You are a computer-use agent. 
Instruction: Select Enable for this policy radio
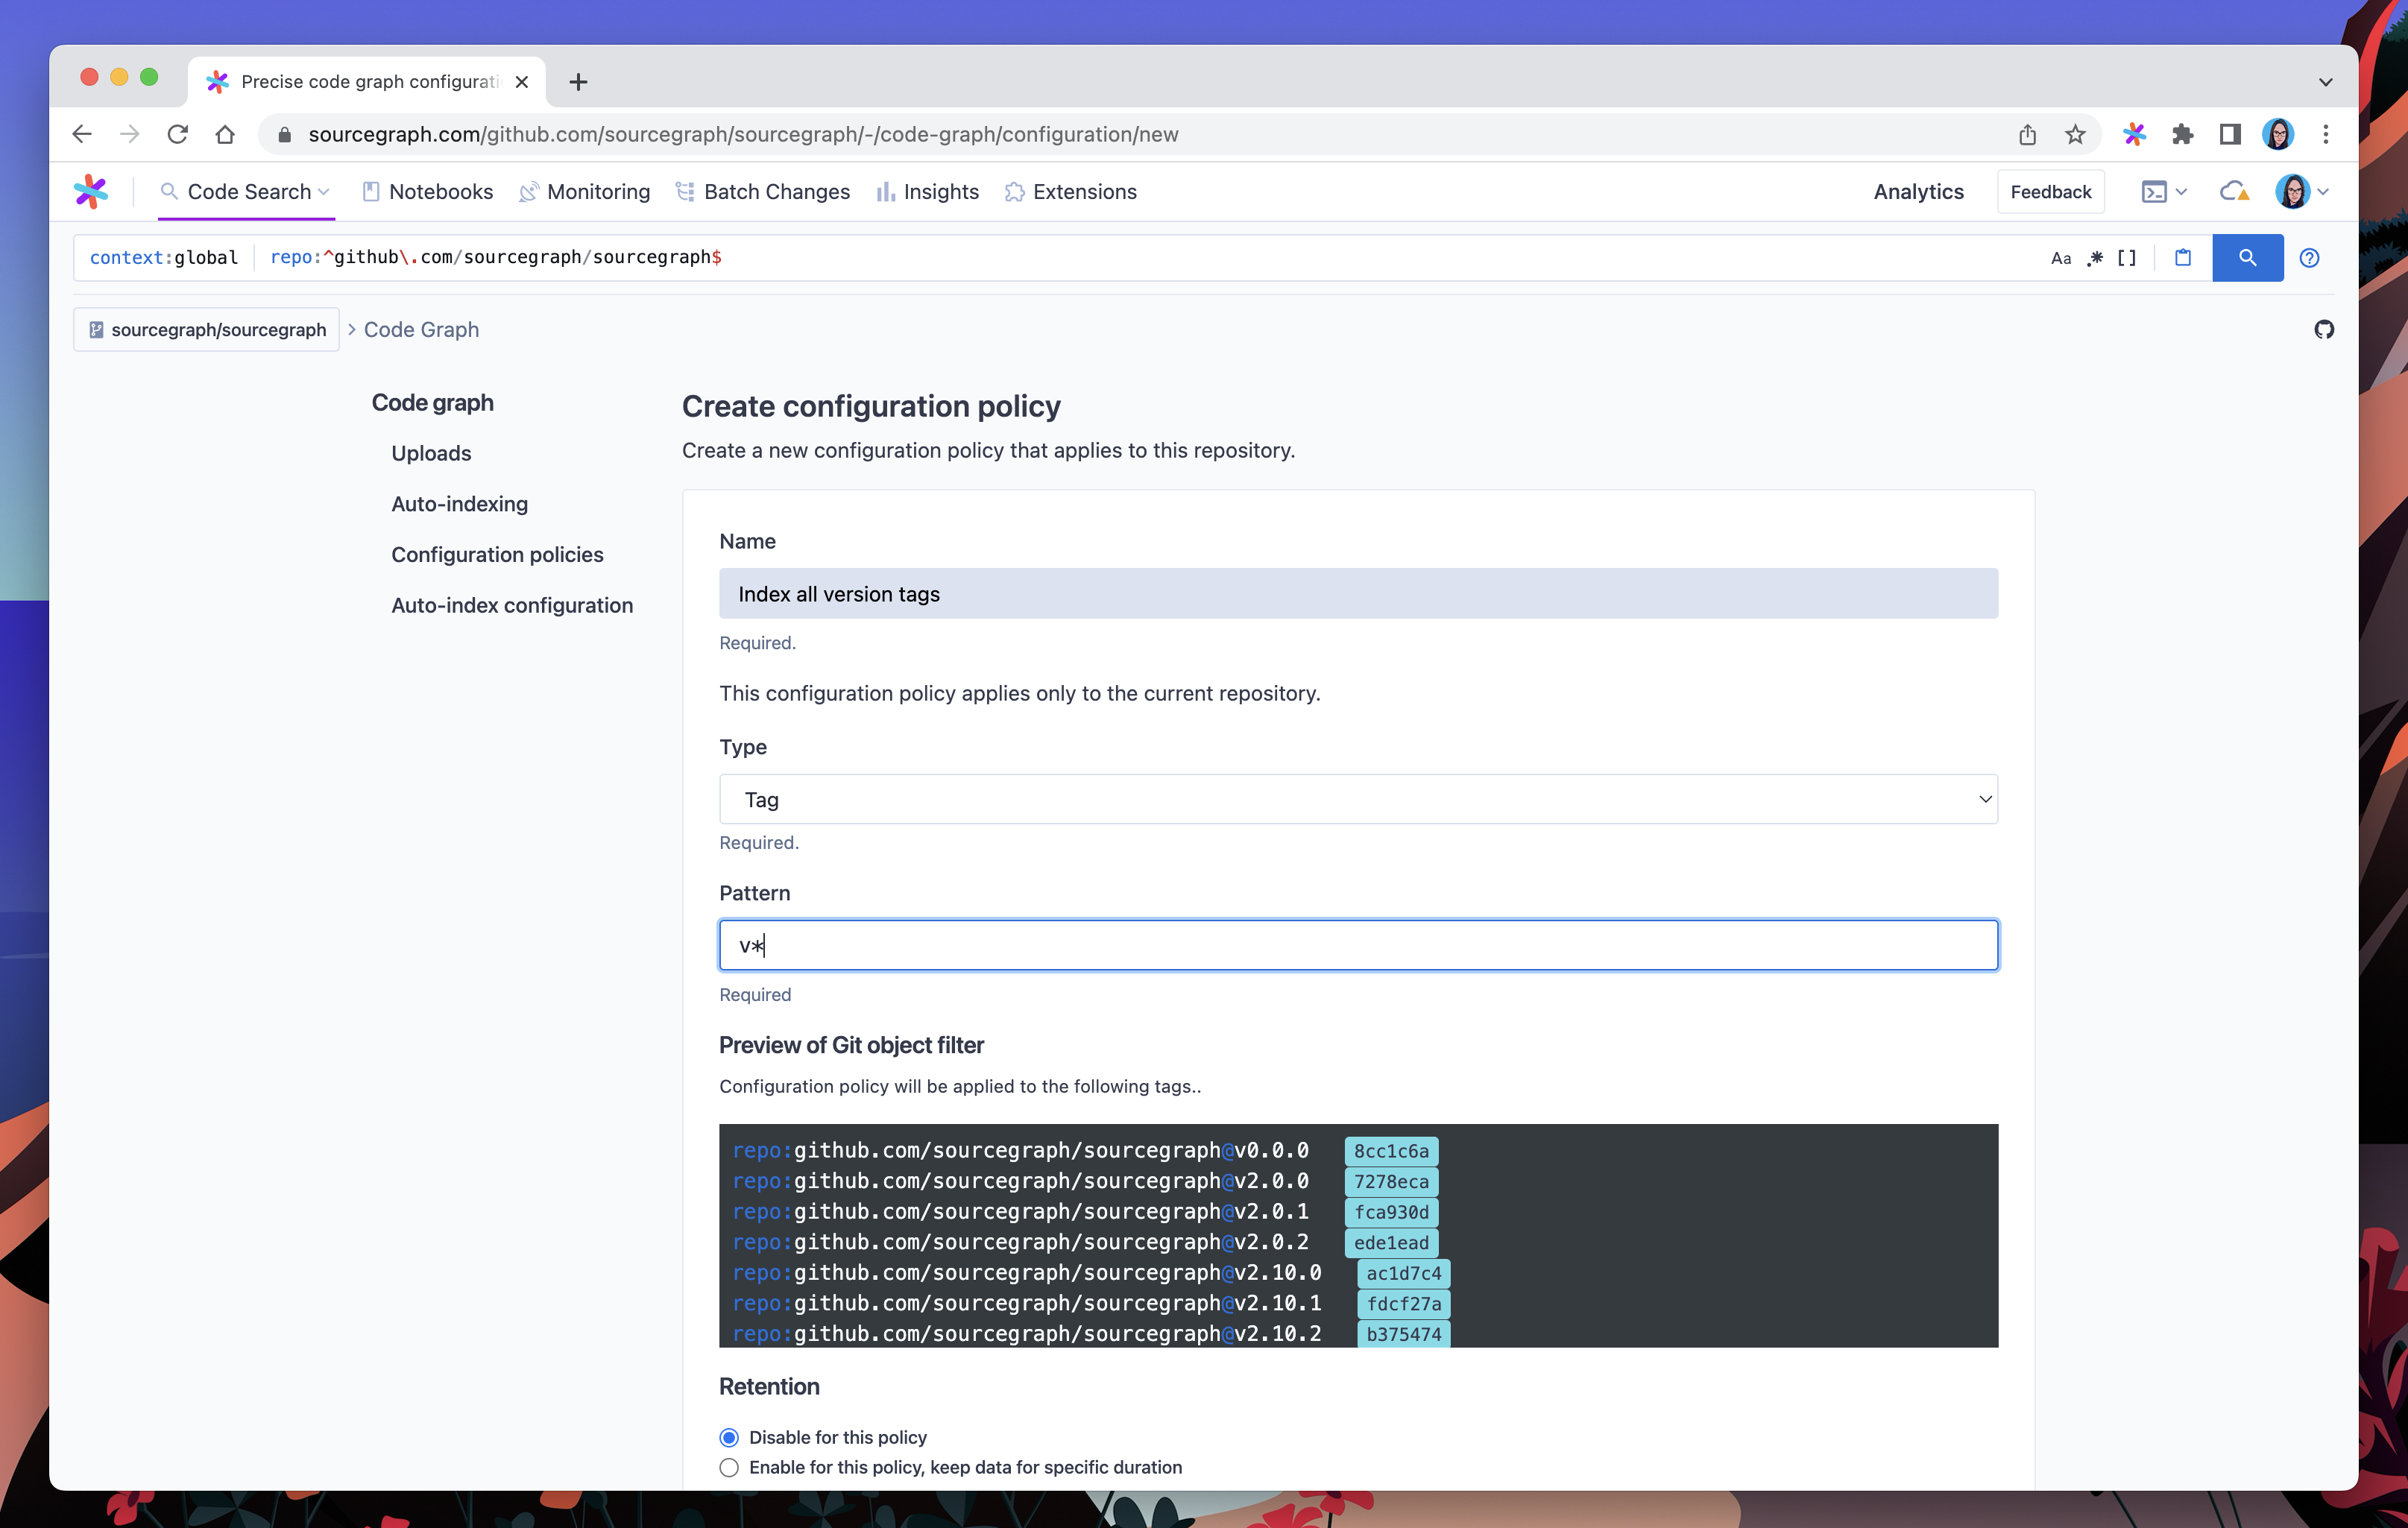[x=729, y=1467]
